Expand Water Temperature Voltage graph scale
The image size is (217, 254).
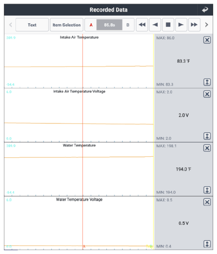tap(207, 244)
